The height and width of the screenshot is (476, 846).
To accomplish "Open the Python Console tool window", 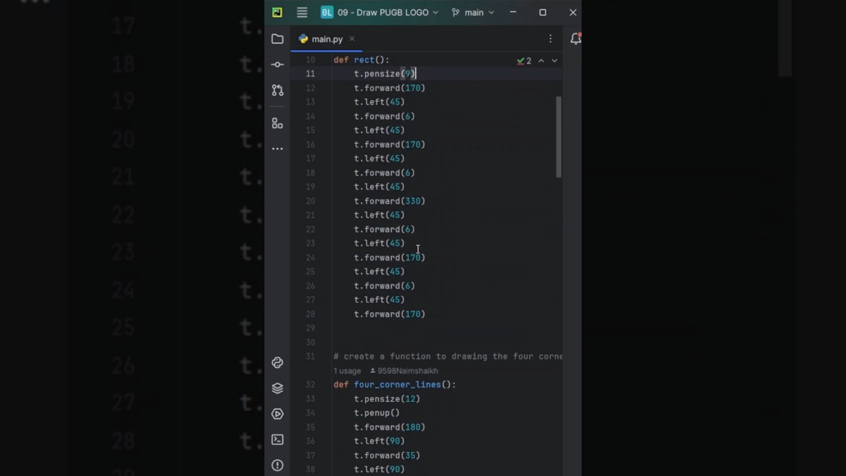I will (278, 362).
